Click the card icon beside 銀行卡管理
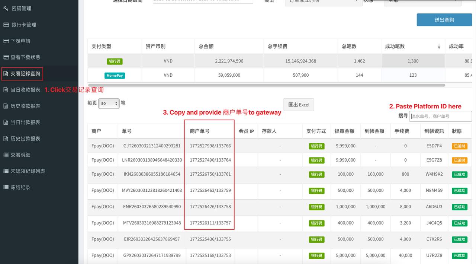476x264 pixels. (x=6, y=25)
